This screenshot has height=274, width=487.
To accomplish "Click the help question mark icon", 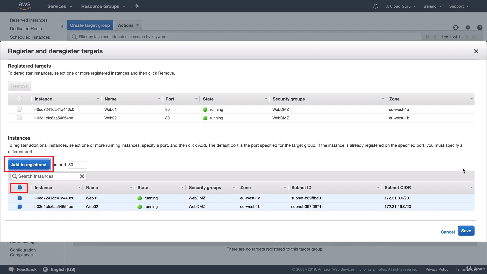I will click(x=479, y=27).
